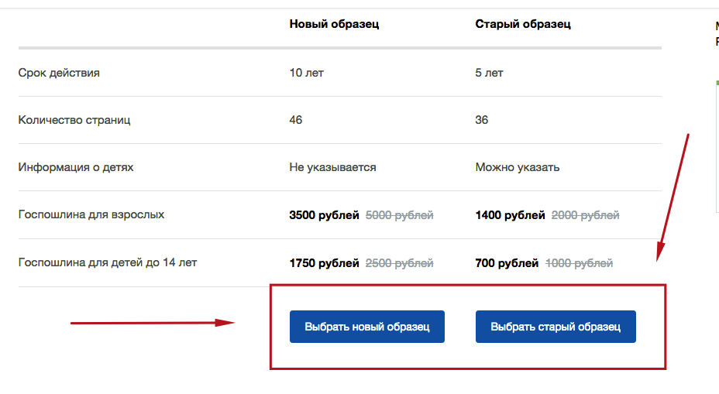719x394 pixels.
Task: Select the 'Информация о детях' row label
Action: pos(76,167)
